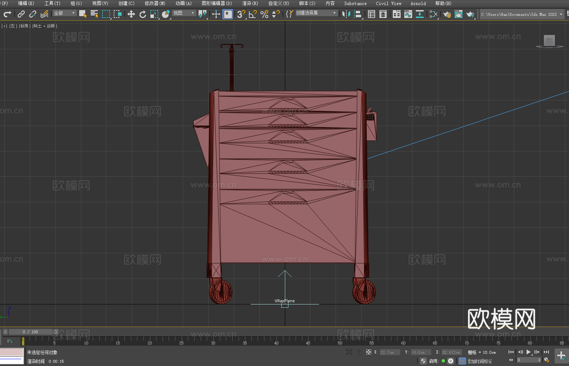Toggle the window/crossing selection icon
Viewport: 569px width, 366px height.
(118, 14)
